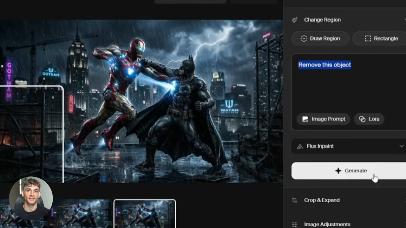Viewport: 406px width, 228px height.
Task: Click the "Remove this object" prompt field
Action: tap(349, 92)
